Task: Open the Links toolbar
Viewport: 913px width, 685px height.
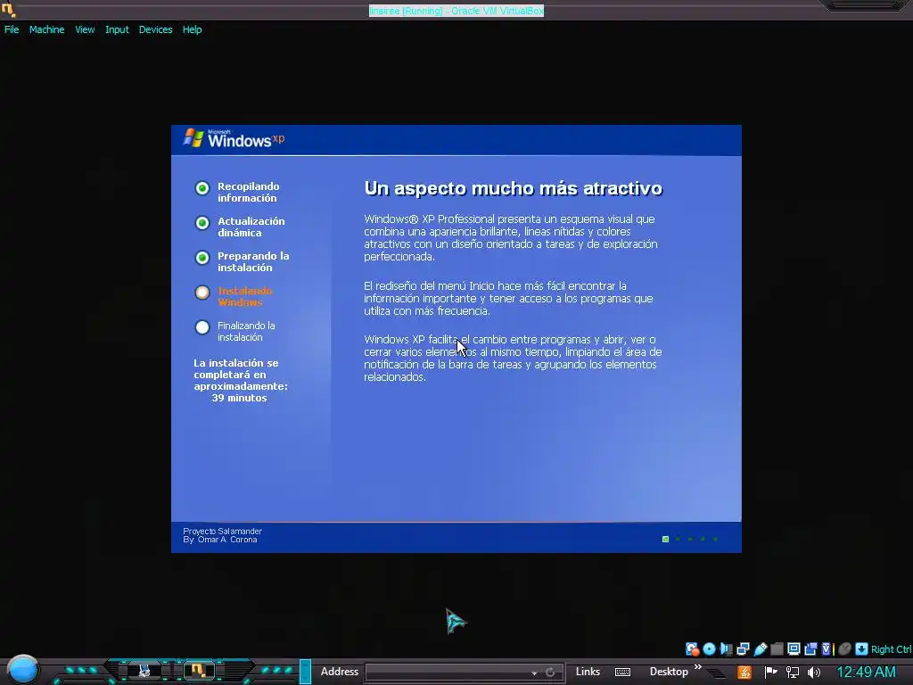Action: pos(588,672)
